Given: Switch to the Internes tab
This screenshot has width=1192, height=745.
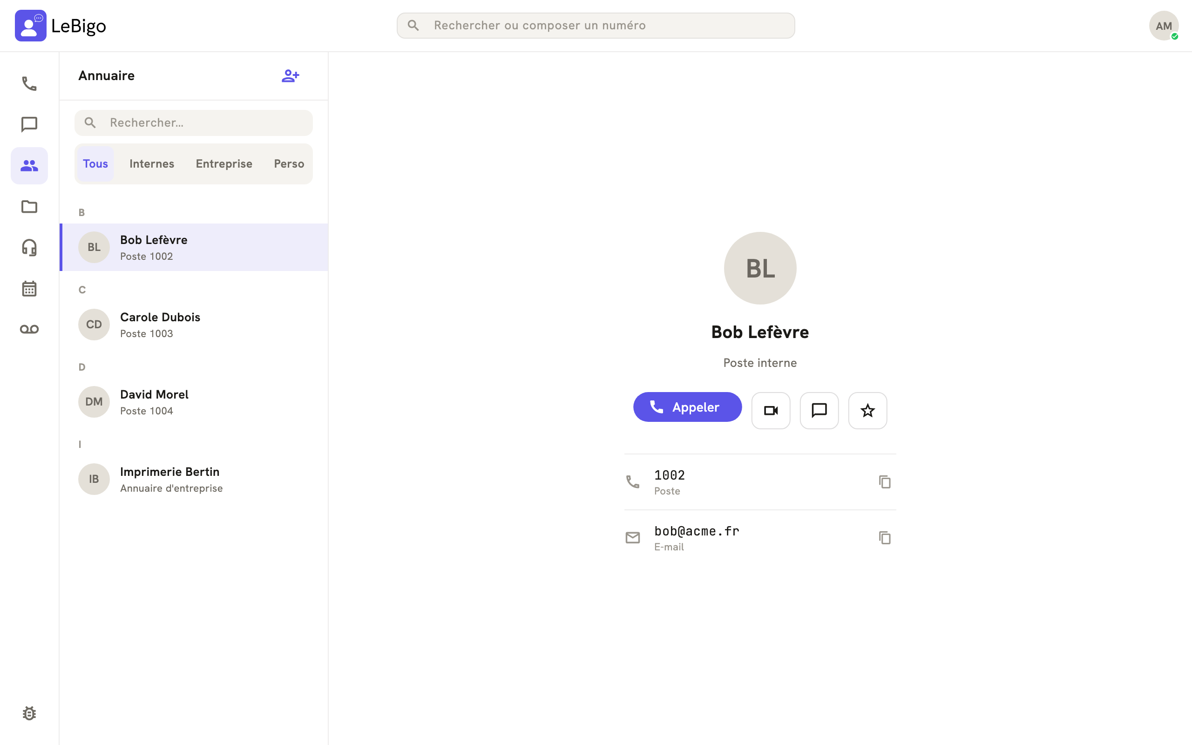Looking at the screenshot, I should (x=152, y=163).
